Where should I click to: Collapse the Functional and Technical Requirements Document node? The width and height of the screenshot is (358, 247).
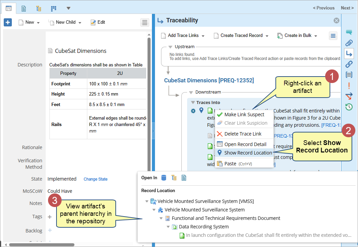pyautogui.click(x=161, y=219)
